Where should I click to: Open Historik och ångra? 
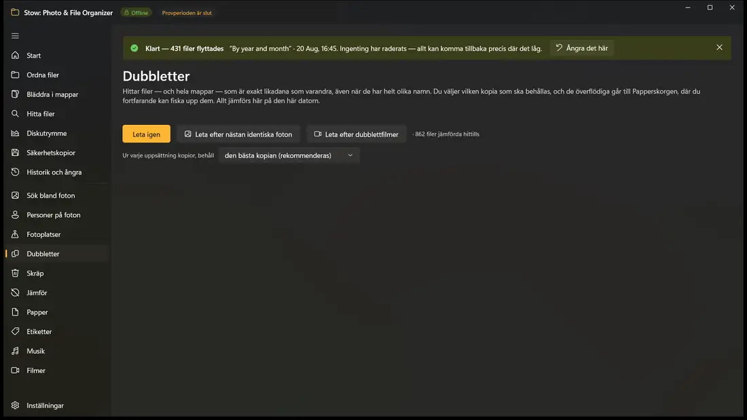57,172
